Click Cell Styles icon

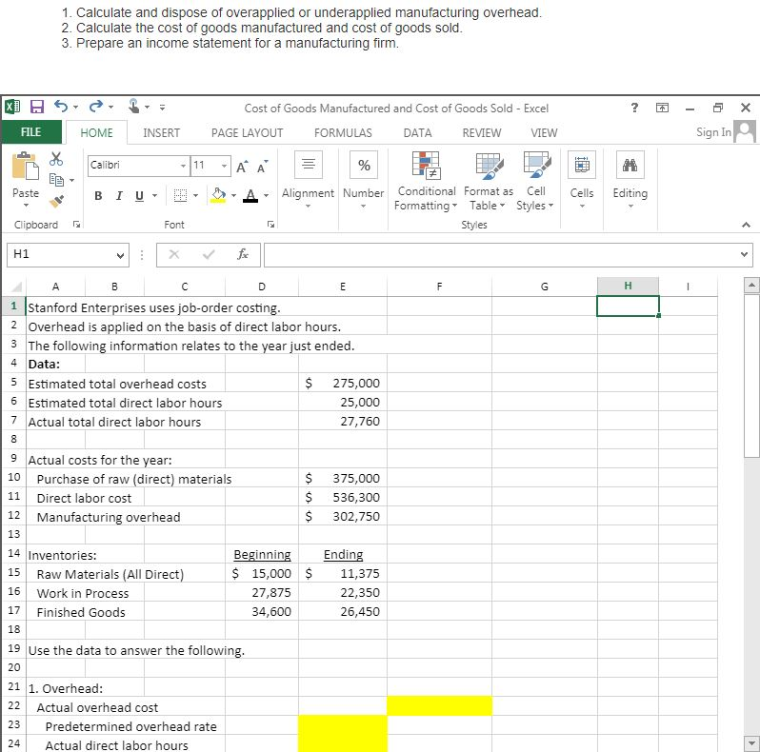(x=536, y=165)
